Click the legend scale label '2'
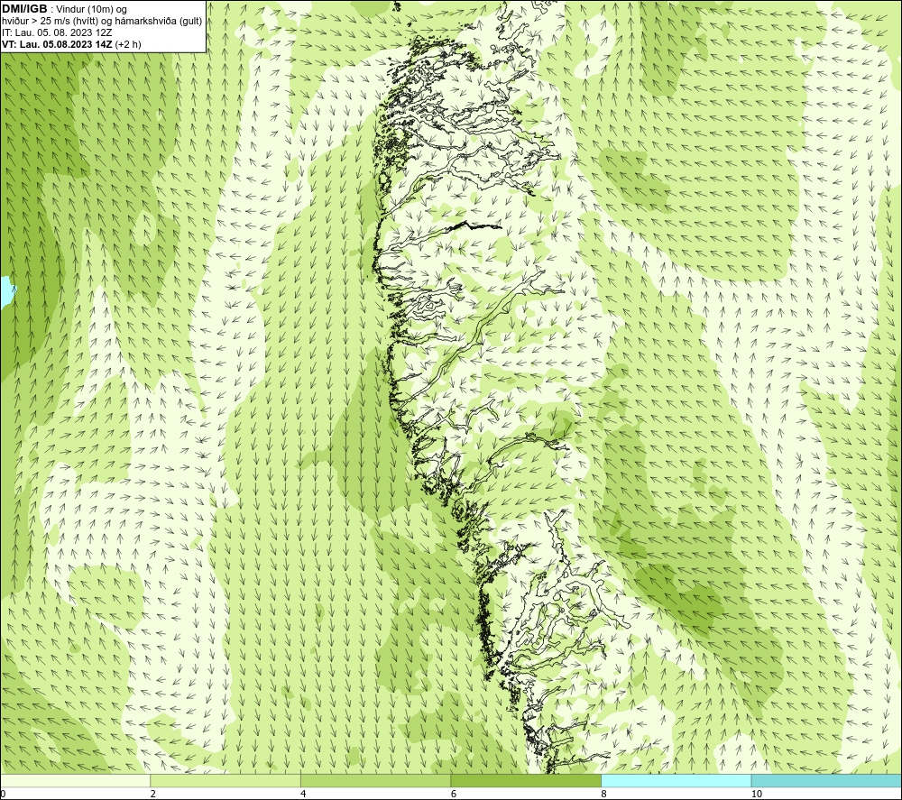Image resolution: width=902 pixels, height=800 pixels. point(153,794)
